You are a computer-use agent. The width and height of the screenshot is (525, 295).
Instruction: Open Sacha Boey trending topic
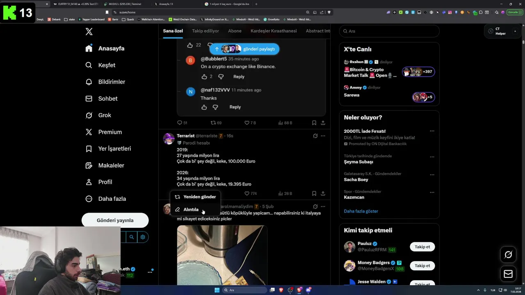pos(356,179)
